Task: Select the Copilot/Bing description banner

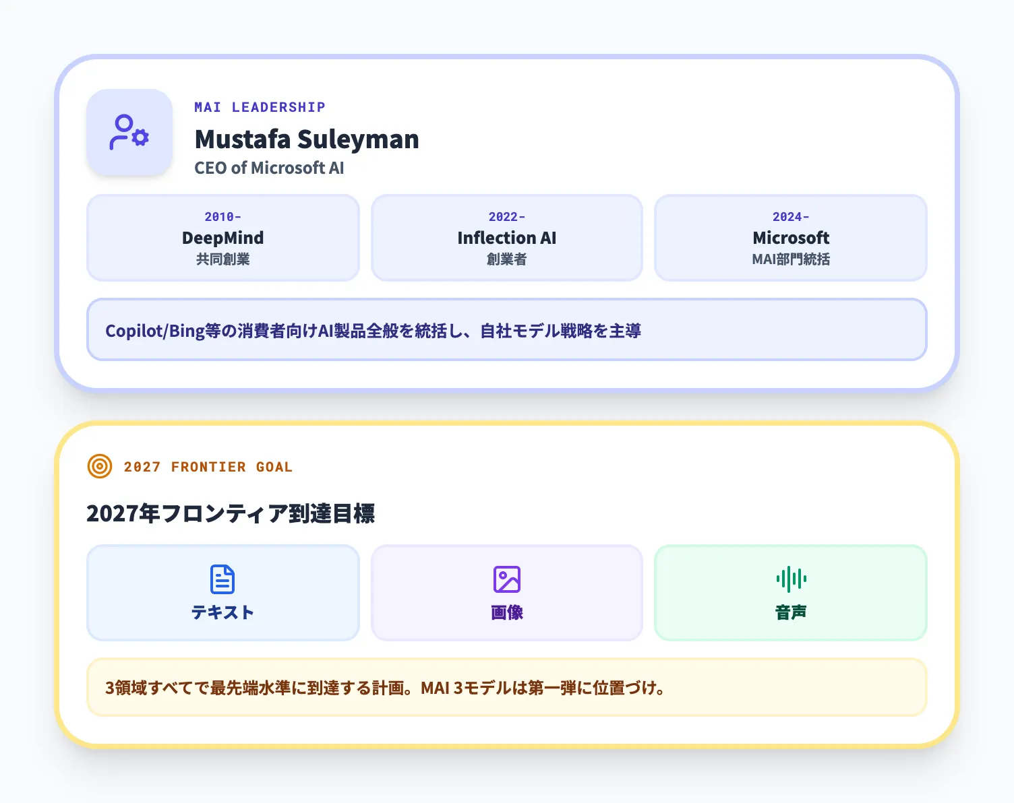Action: (x=507, y=329)
